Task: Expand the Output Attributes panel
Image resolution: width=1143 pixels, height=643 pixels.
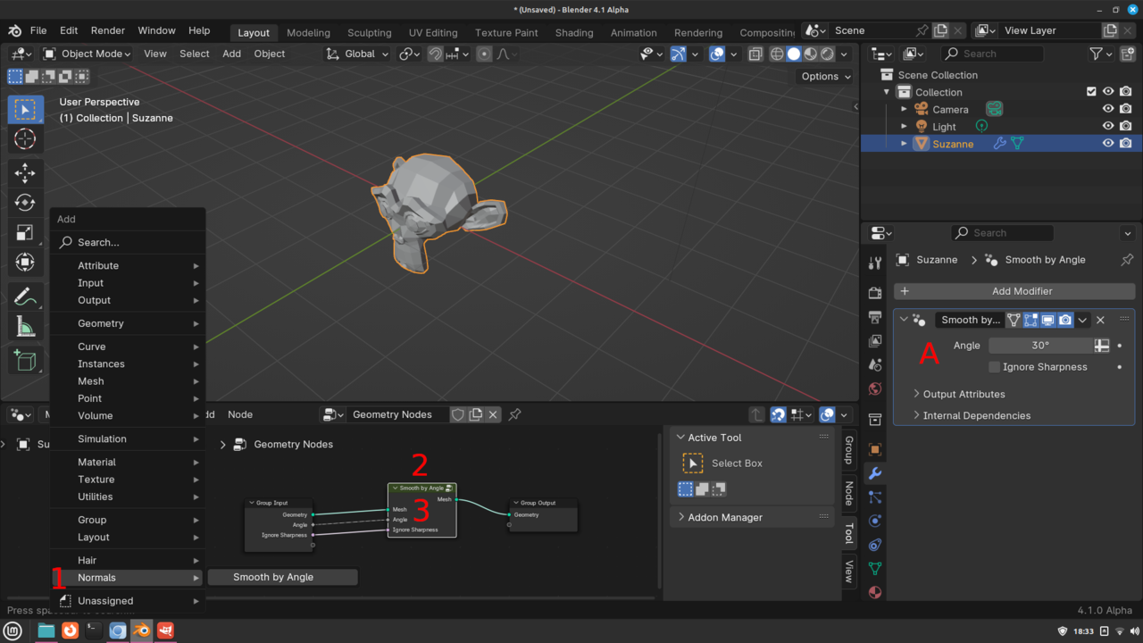Action: pos(964,394)
